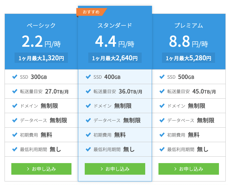Click the checkmark beside SSD 500GB
This screenshot has width=228, height=185.
(162, 77)
